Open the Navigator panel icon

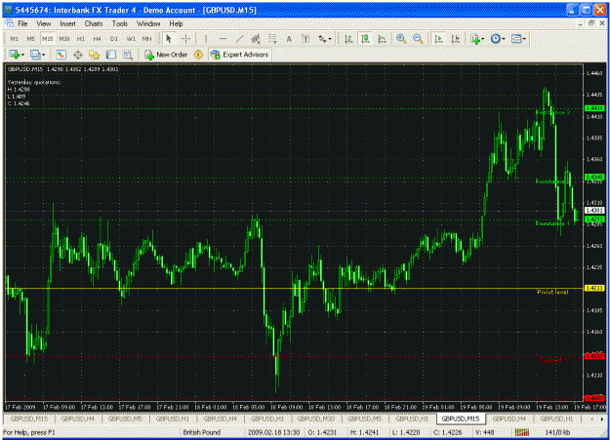(x=94, y=55)
